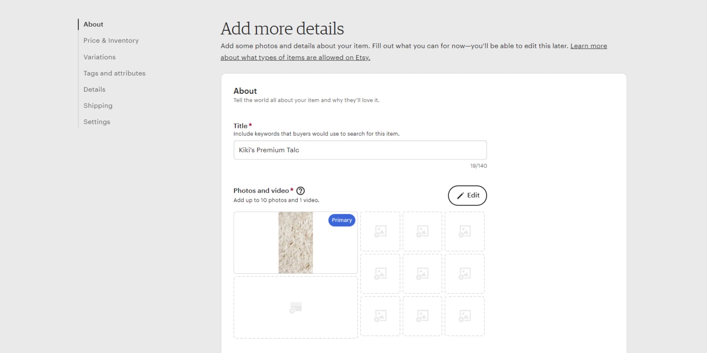The width and height of the screenshot is (707, 353).
Task: Click inside the Title text field
Action: pos(360,150)
